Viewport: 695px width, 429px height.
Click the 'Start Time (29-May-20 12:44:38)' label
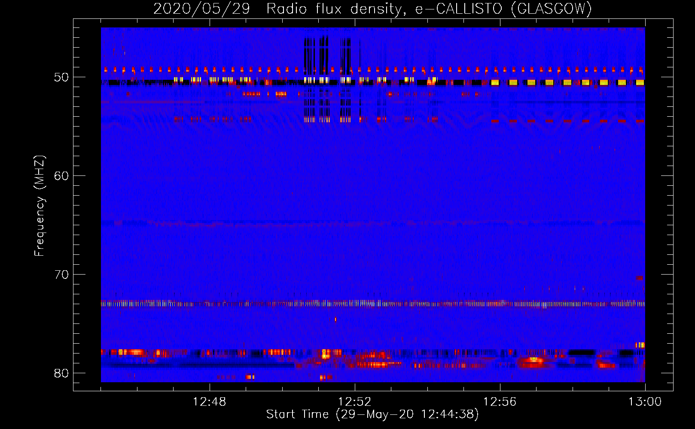coord(372,414)
